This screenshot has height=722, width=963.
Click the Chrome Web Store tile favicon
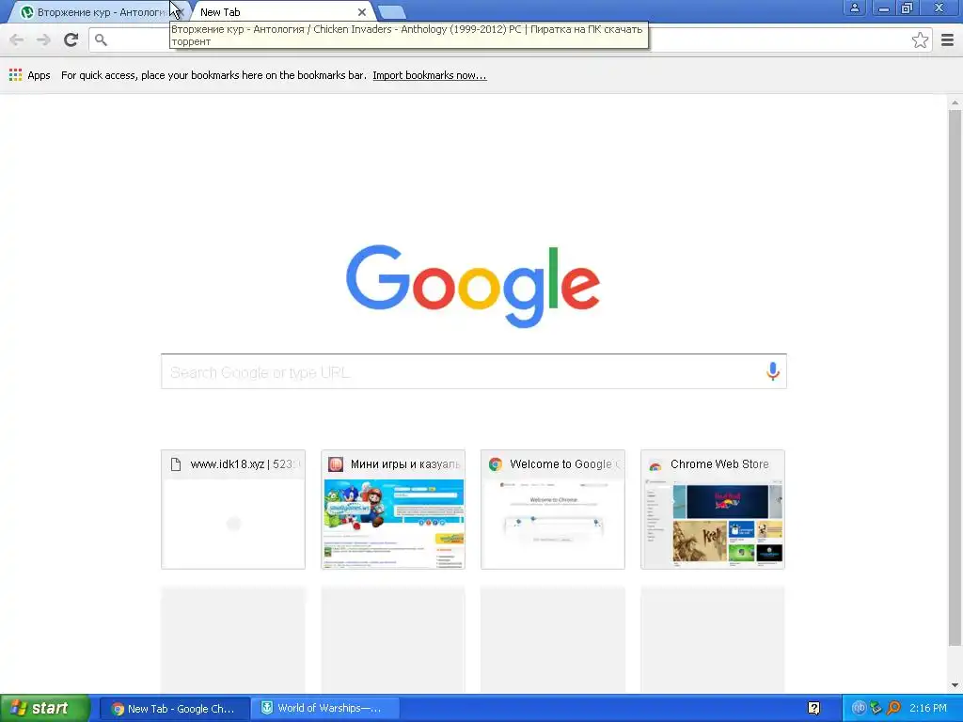click(655, 464)
